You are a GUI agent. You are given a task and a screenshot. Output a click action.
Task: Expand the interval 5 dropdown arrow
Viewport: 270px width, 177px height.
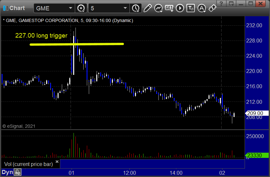tap(125, 8)
